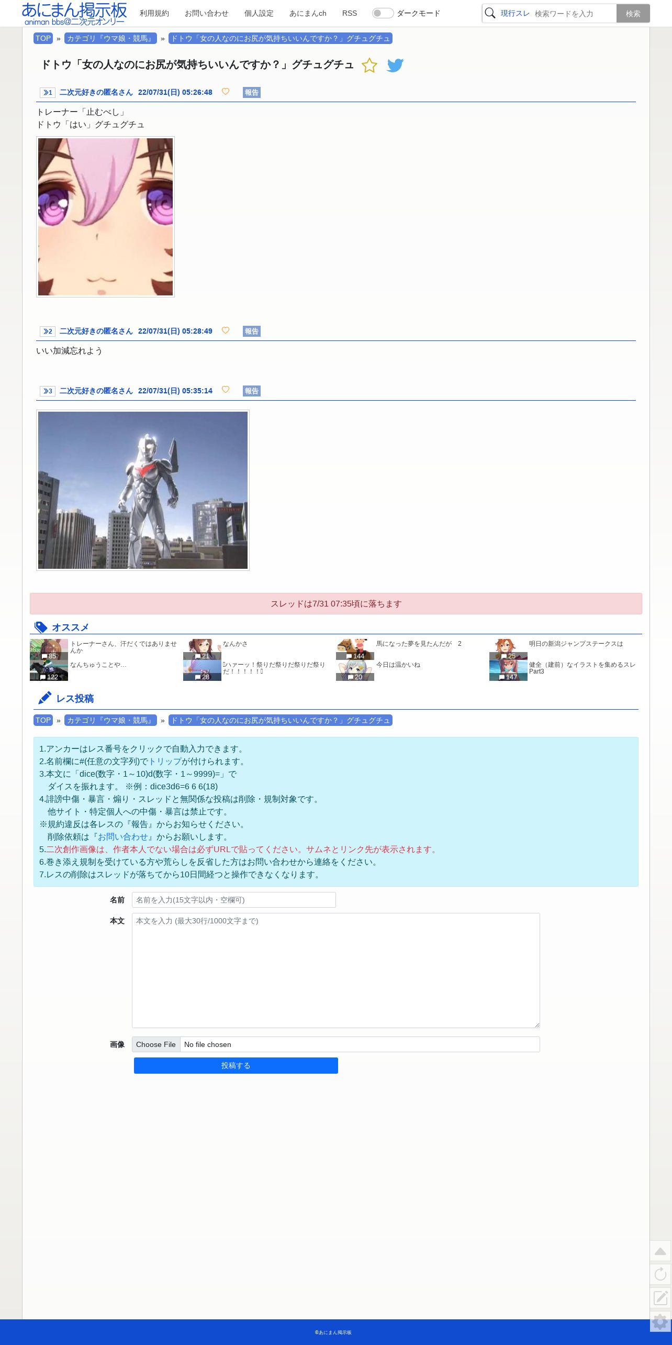This screenshot has height=1345, width=672.
Task: Click the >>1 anchor number button
Action: [x=48, y=93]
